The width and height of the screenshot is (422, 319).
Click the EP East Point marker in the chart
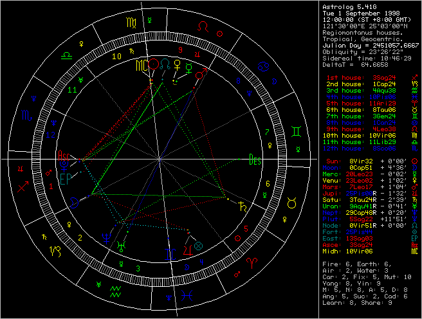coord(65,178)
